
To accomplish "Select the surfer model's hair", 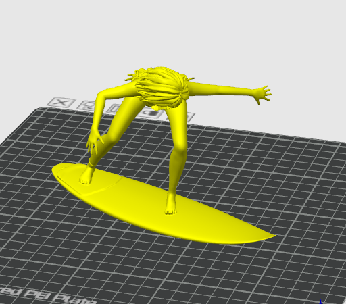I will pyautogui.click(x=160, y=86).
